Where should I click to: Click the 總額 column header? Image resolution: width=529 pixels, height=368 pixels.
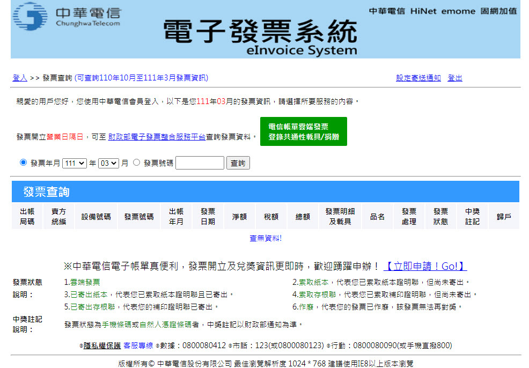(303, 216)
